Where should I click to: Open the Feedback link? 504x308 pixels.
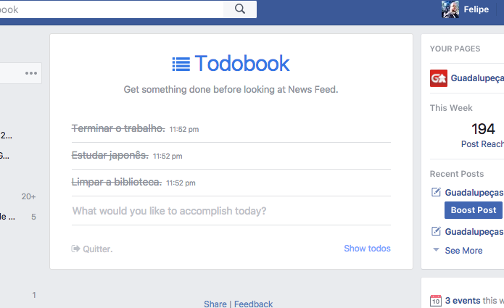click(x=253, y=304)
